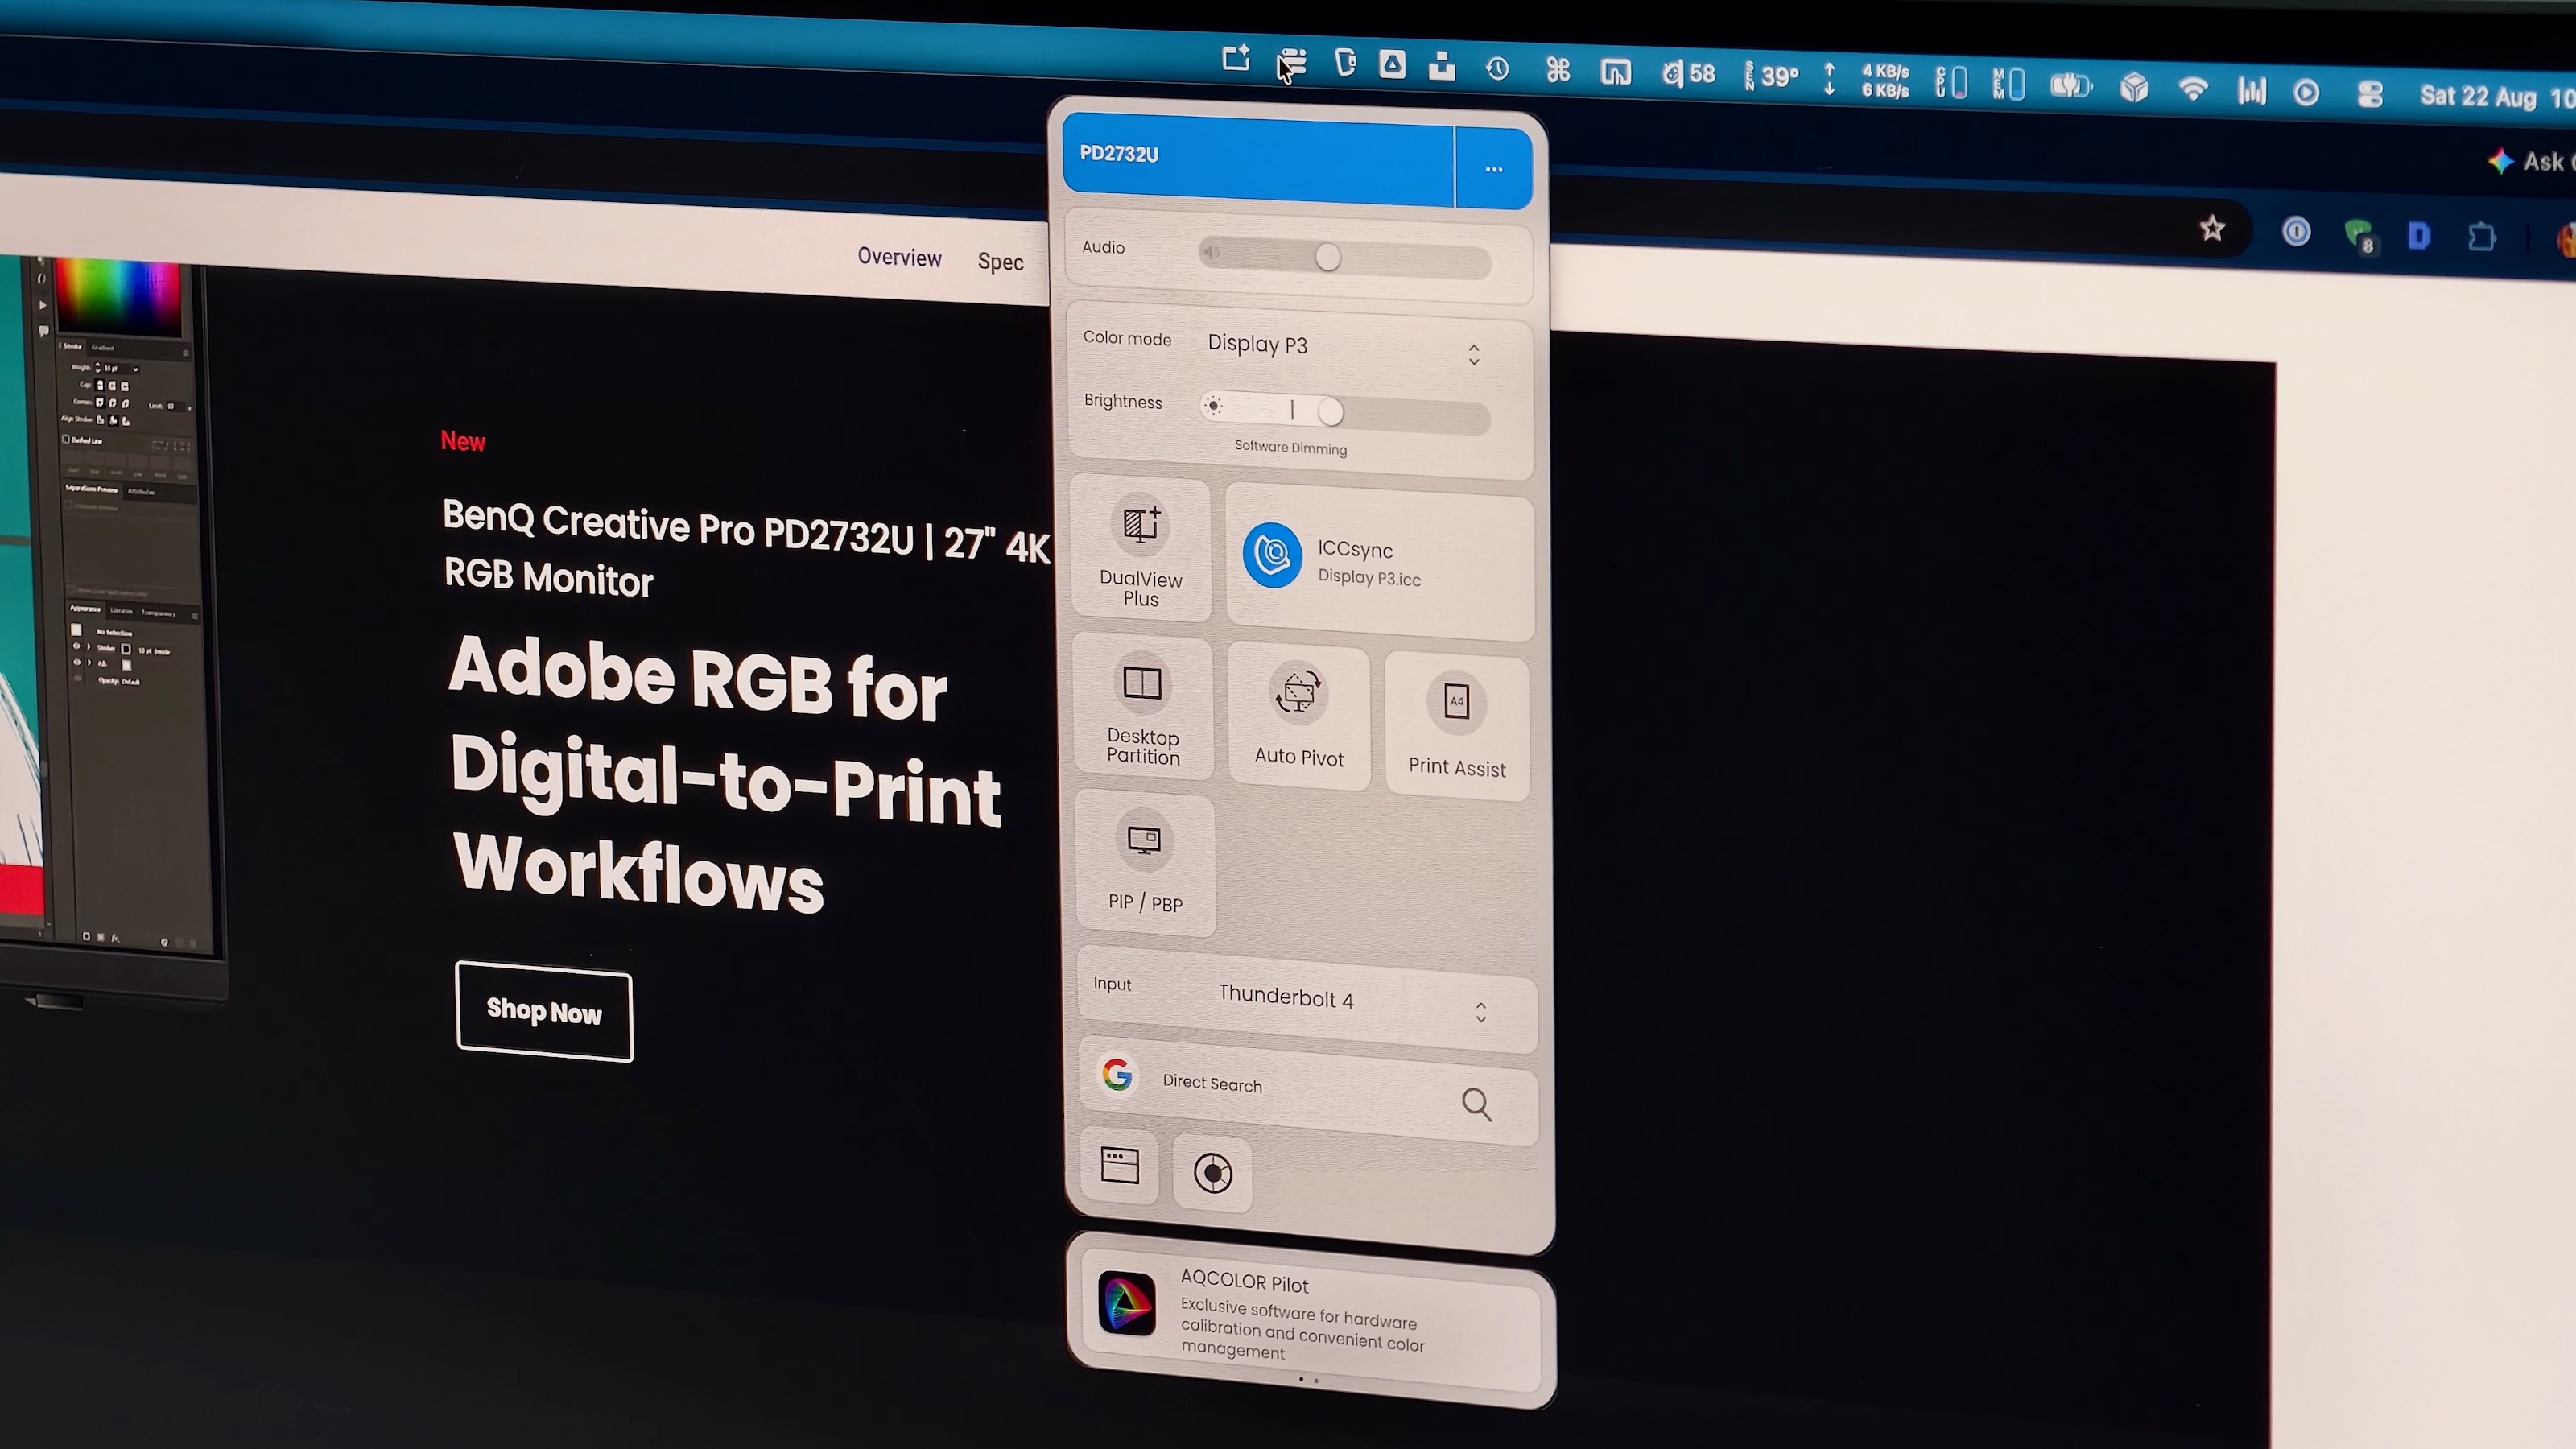
Task: Click the 39° sensor temperature reading
Action: point(1771,76)
